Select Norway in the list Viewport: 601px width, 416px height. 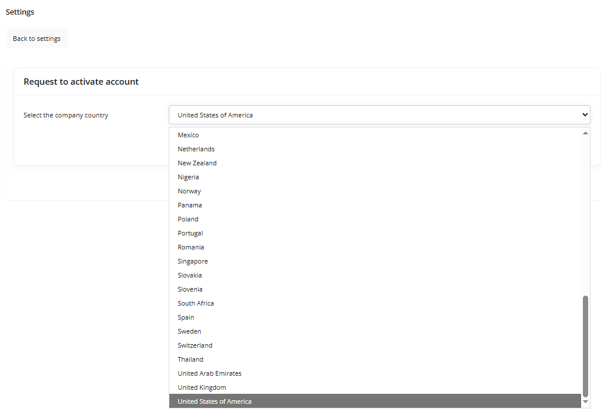[189, 191]
